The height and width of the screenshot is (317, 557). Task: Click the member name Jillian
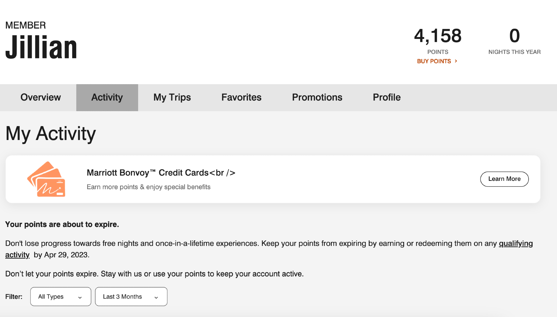tap(41, 47)
